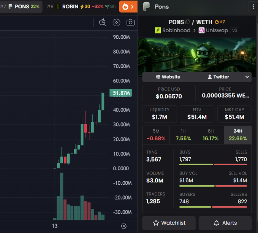This screenshot has width=258, height=233.
Task: Open the trending PONS #7 ticker
Action: click(21, 6)
